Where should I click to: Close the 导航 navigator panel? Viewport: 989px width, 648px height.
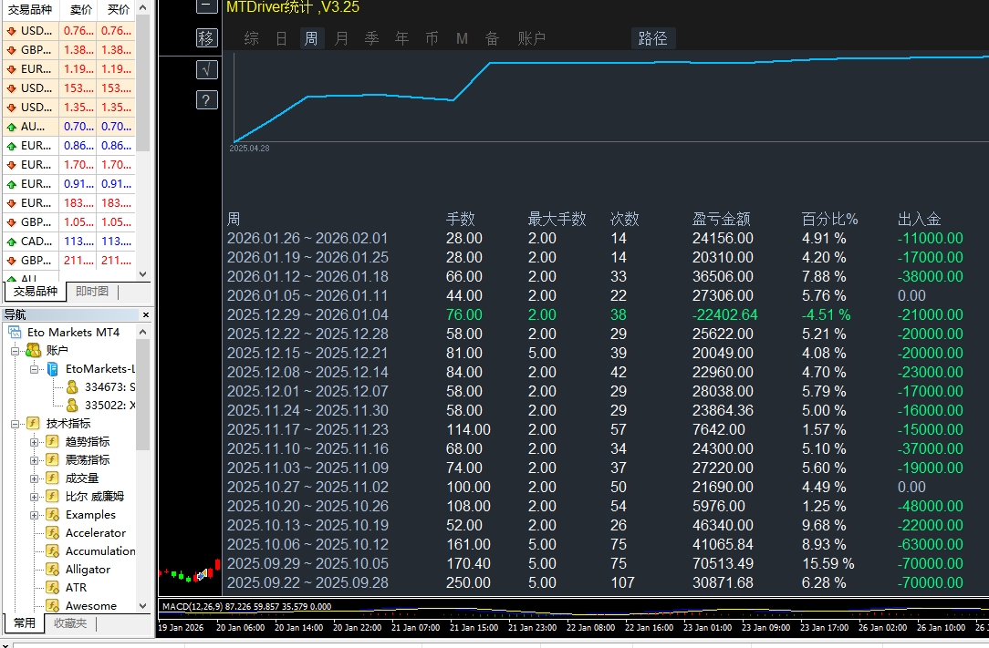146,314
